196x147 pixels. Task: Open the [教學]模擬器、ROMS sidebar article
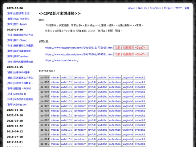[19, 89]
